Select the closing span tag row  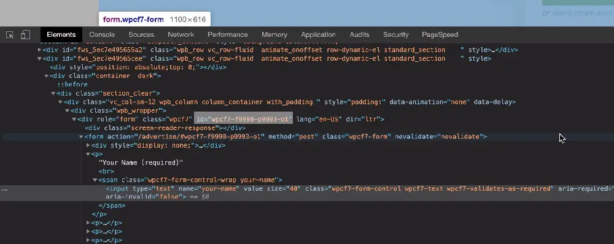112,205
